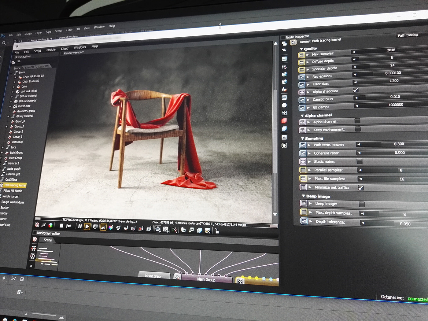Select the Falloff map tree item

coord(24,106)
